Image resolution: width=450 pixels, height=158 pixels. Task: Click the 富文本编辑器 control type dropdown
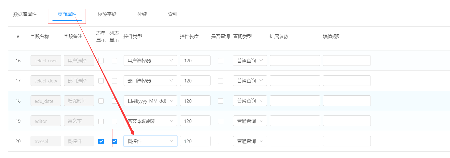click(x=150, y=121)
